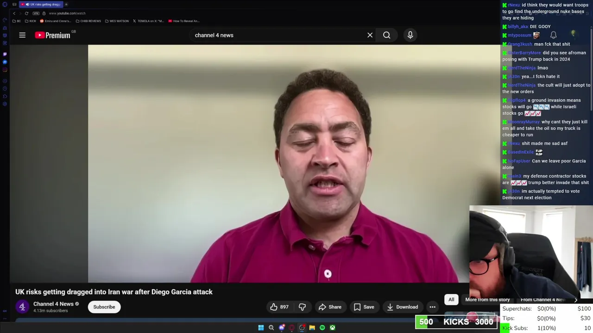Open the Opera menu logo
Image resolution: width=593 pixels, height=333 pixels.
pos(5,4)
